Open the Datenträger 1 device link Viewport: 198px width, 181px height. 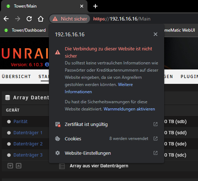click(x=28, y=133)
